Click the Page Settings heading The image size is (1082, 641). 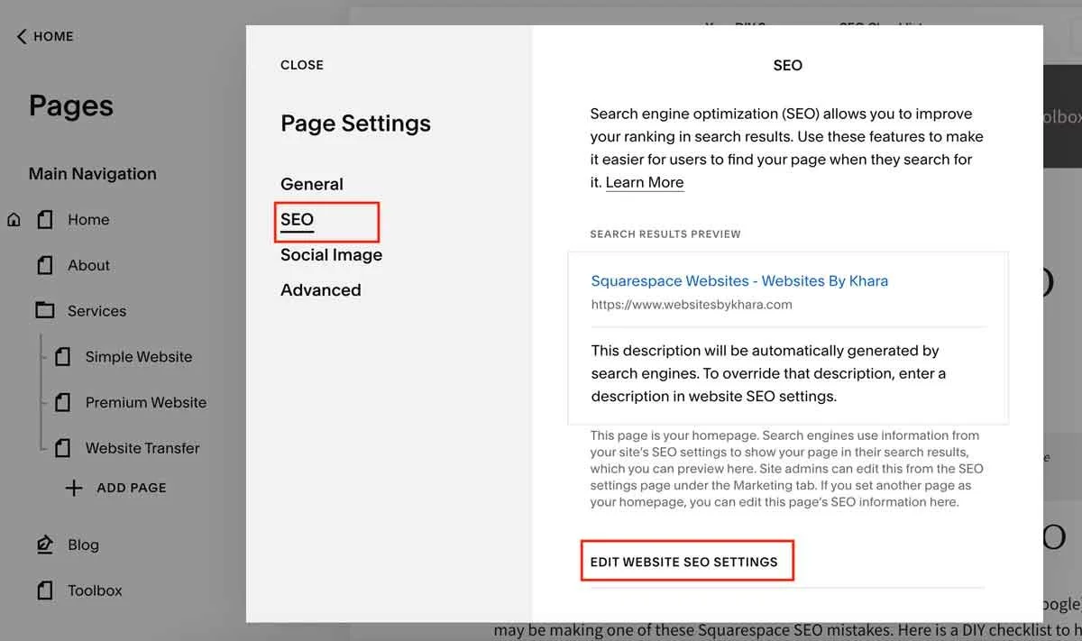[x=355, y=124]
